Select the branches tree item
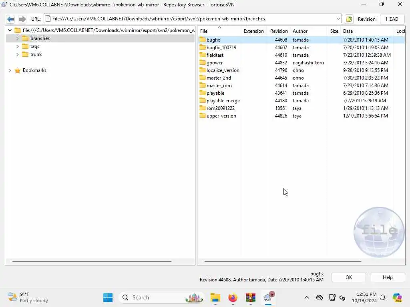The height and width of the screenshot is (307, 410). tap(40, 38)
